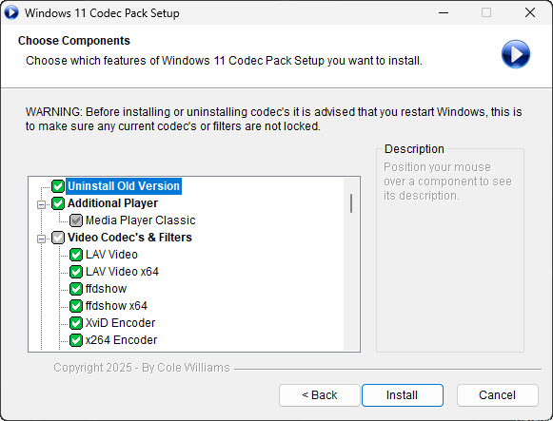Uncheck the LAV Video checkbox
Viewport: 553px width, 421px height.
(76, 255)
